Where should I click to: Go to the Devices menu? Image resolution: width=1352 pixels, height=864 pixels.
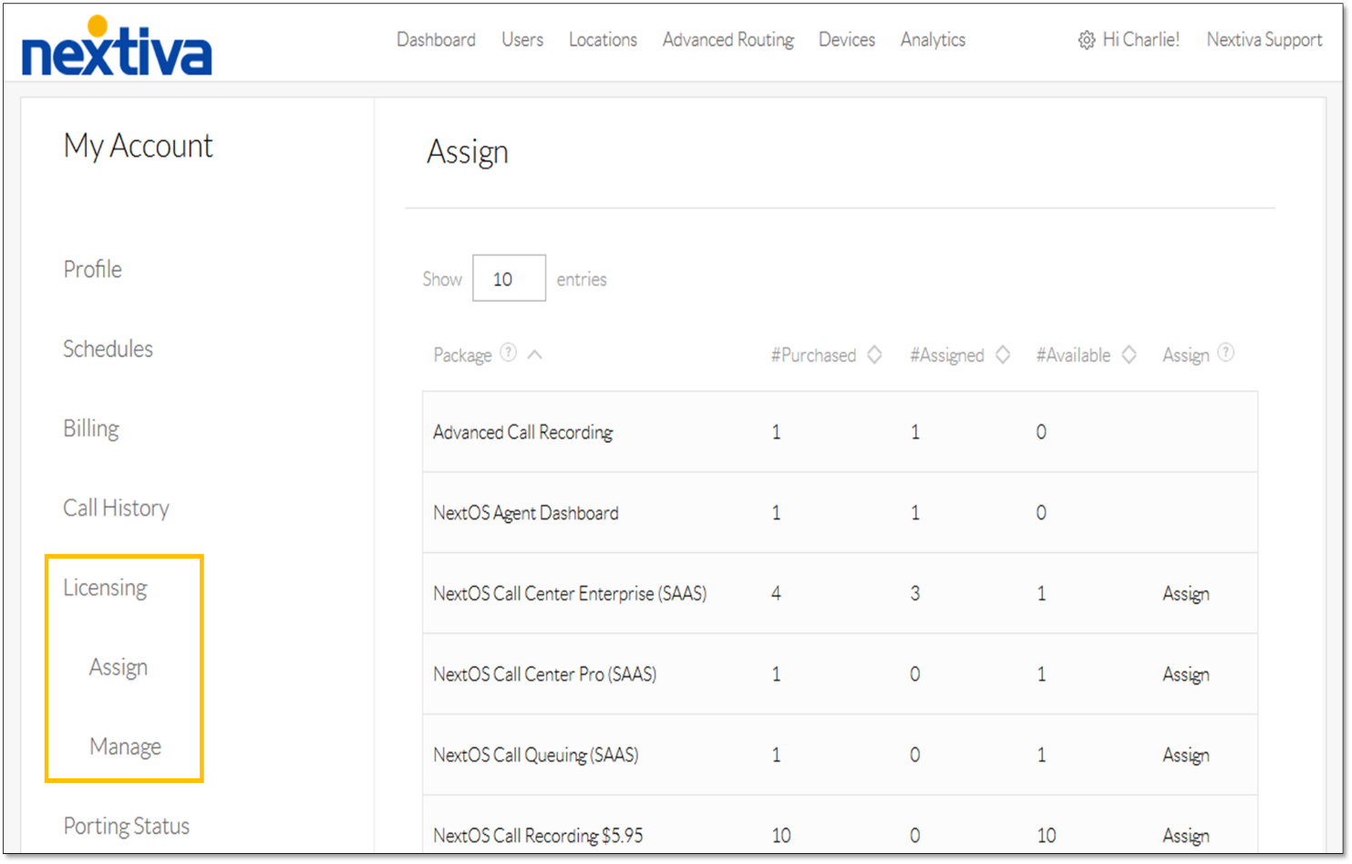pyautogui.click(x=847, y=40)
